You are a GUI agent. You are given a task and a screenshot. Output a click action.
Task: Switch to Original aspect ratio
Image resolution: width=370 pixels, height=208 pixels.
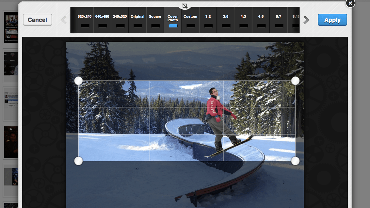[x=137, y=20]
